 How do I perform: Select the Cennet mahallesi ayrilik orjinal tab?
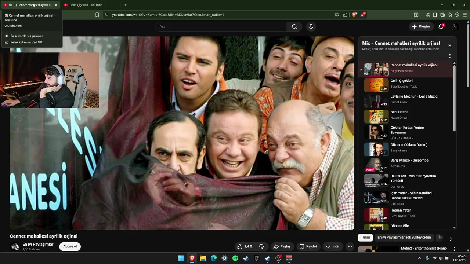point(31,5)
